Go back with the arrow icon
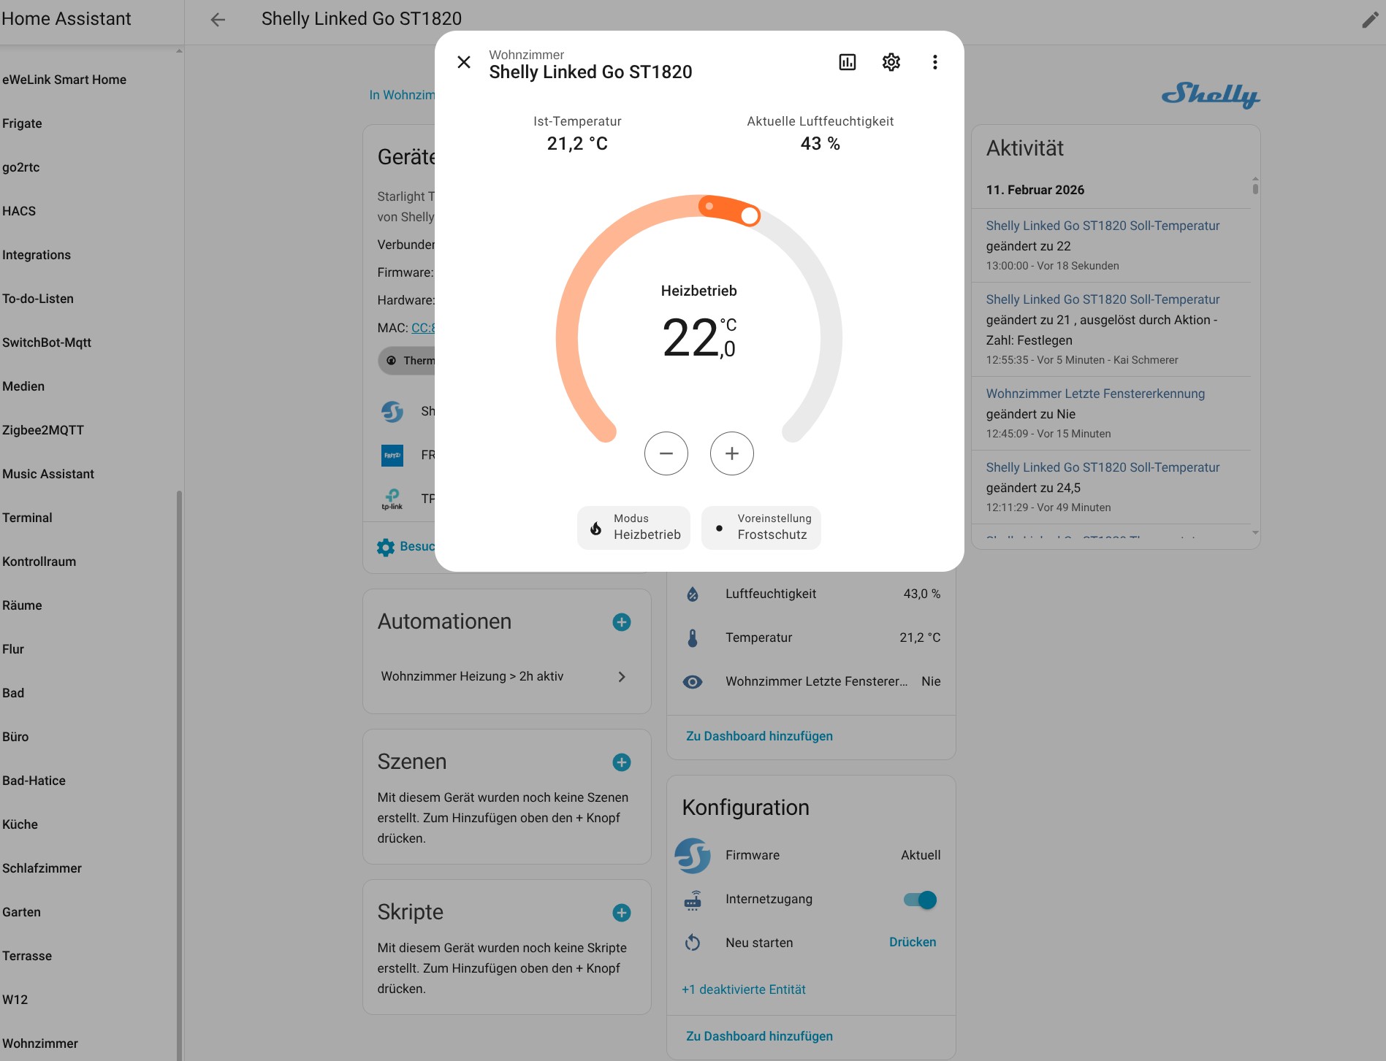The height and width of the screenshot is (1061, 1386). click(218, 20)
